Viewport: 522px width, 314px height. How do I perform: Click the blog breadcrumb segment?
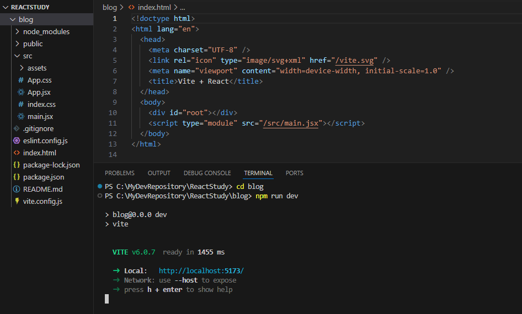tap(110, 7)
